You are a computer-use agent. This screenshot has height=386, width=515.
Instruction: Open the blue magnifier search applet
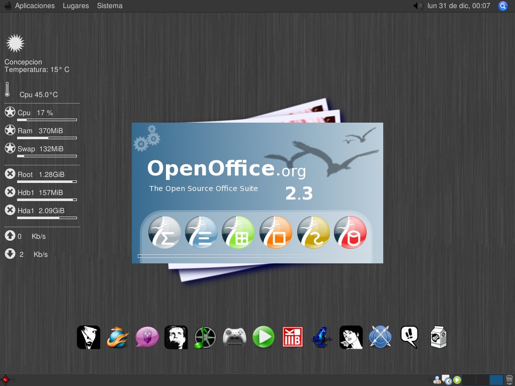click(503, 6)
